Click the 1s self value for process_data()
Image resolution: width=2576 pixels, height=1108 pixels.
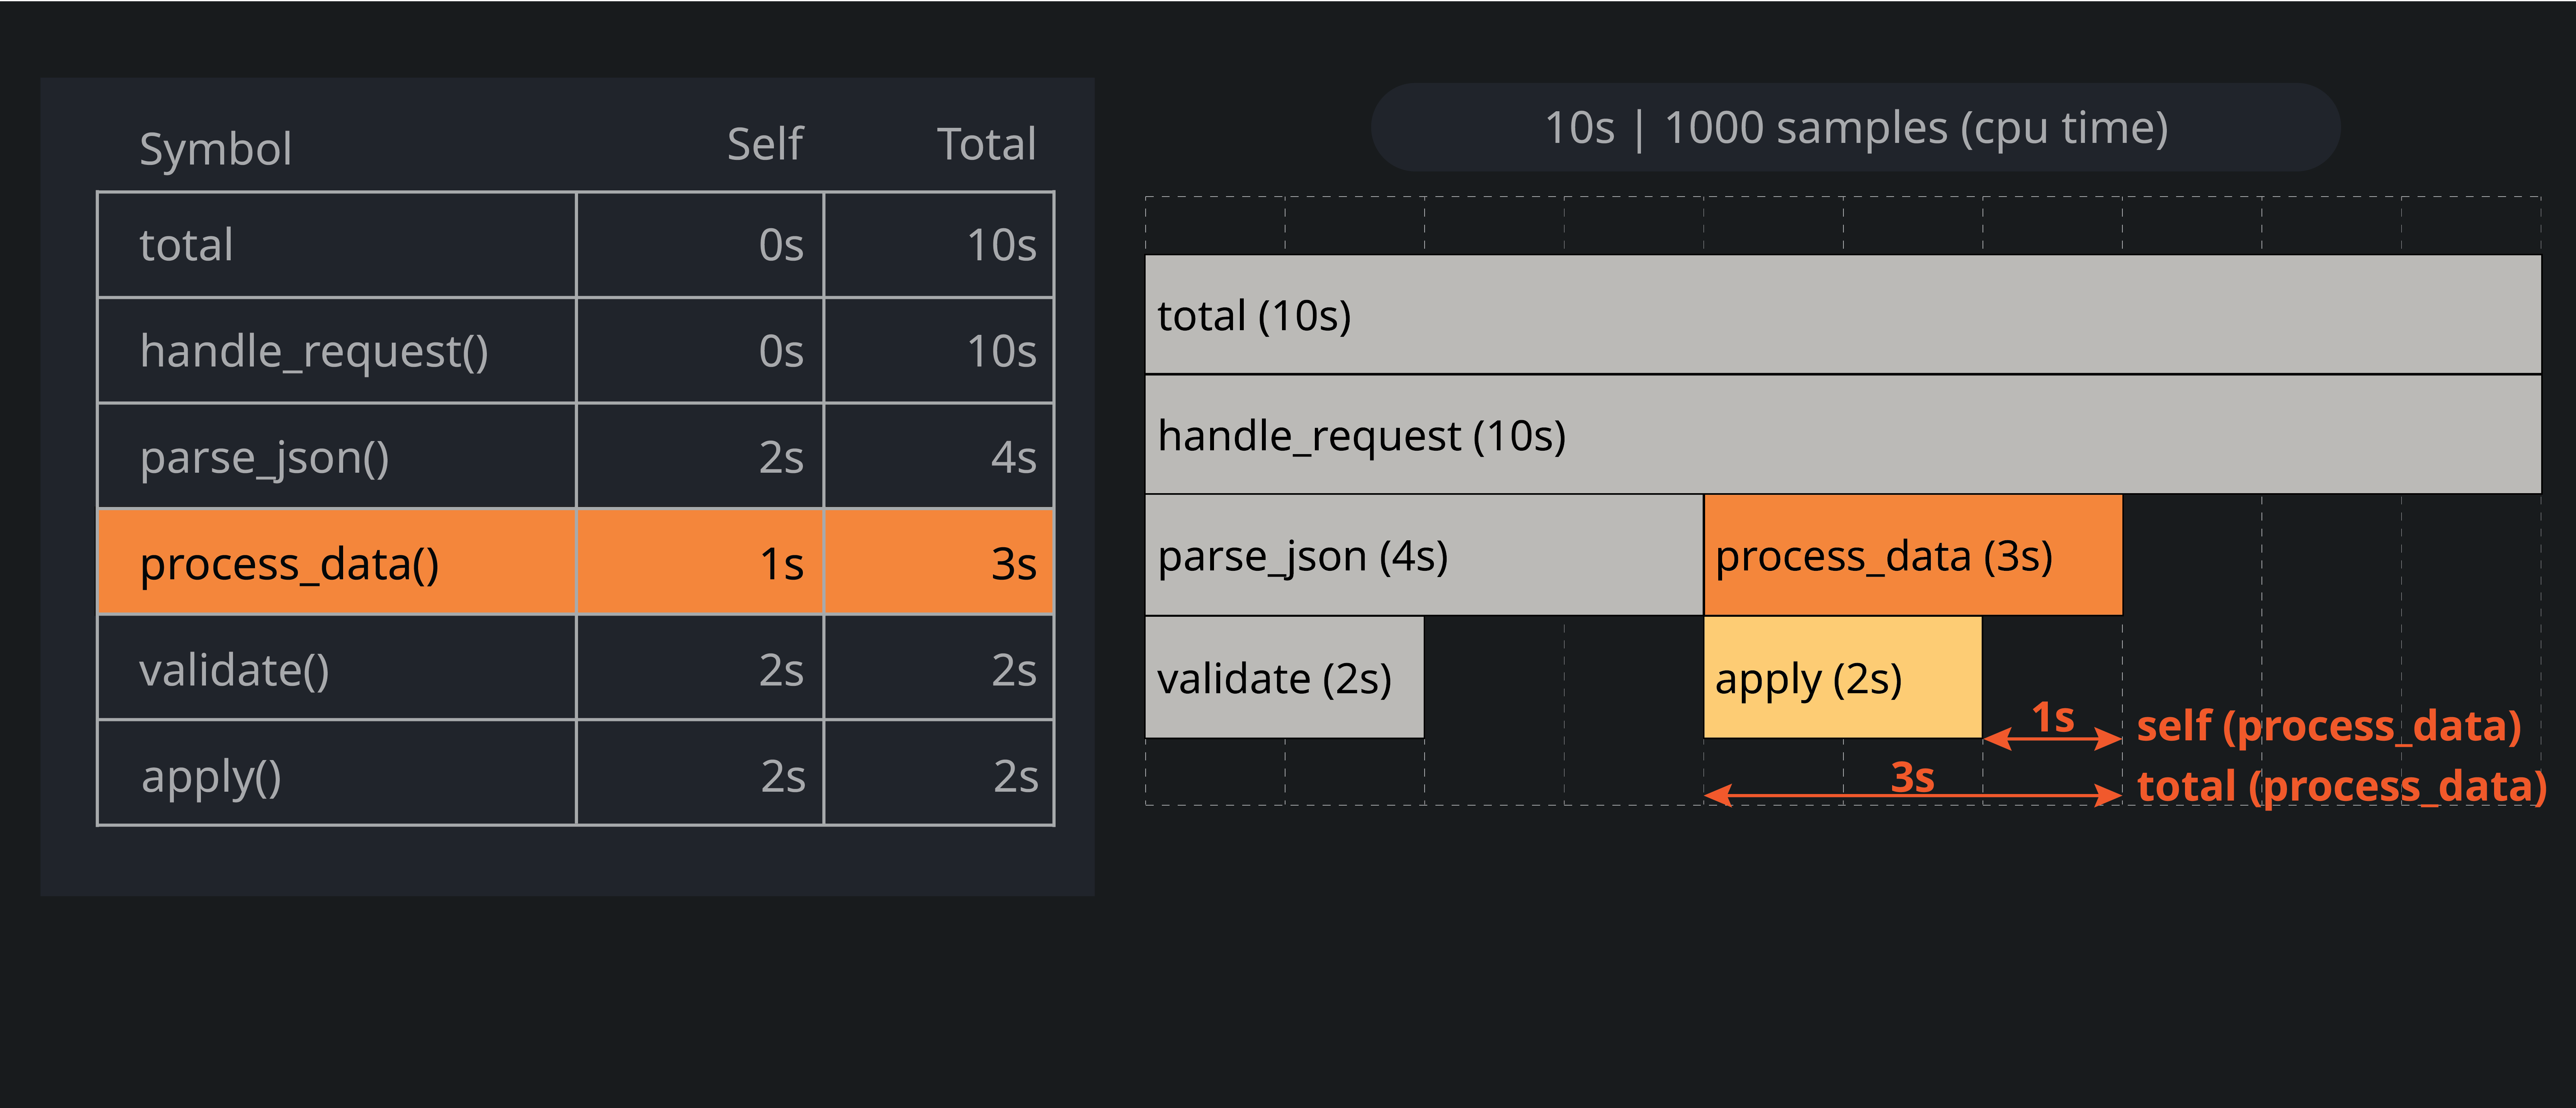[781, 563]
